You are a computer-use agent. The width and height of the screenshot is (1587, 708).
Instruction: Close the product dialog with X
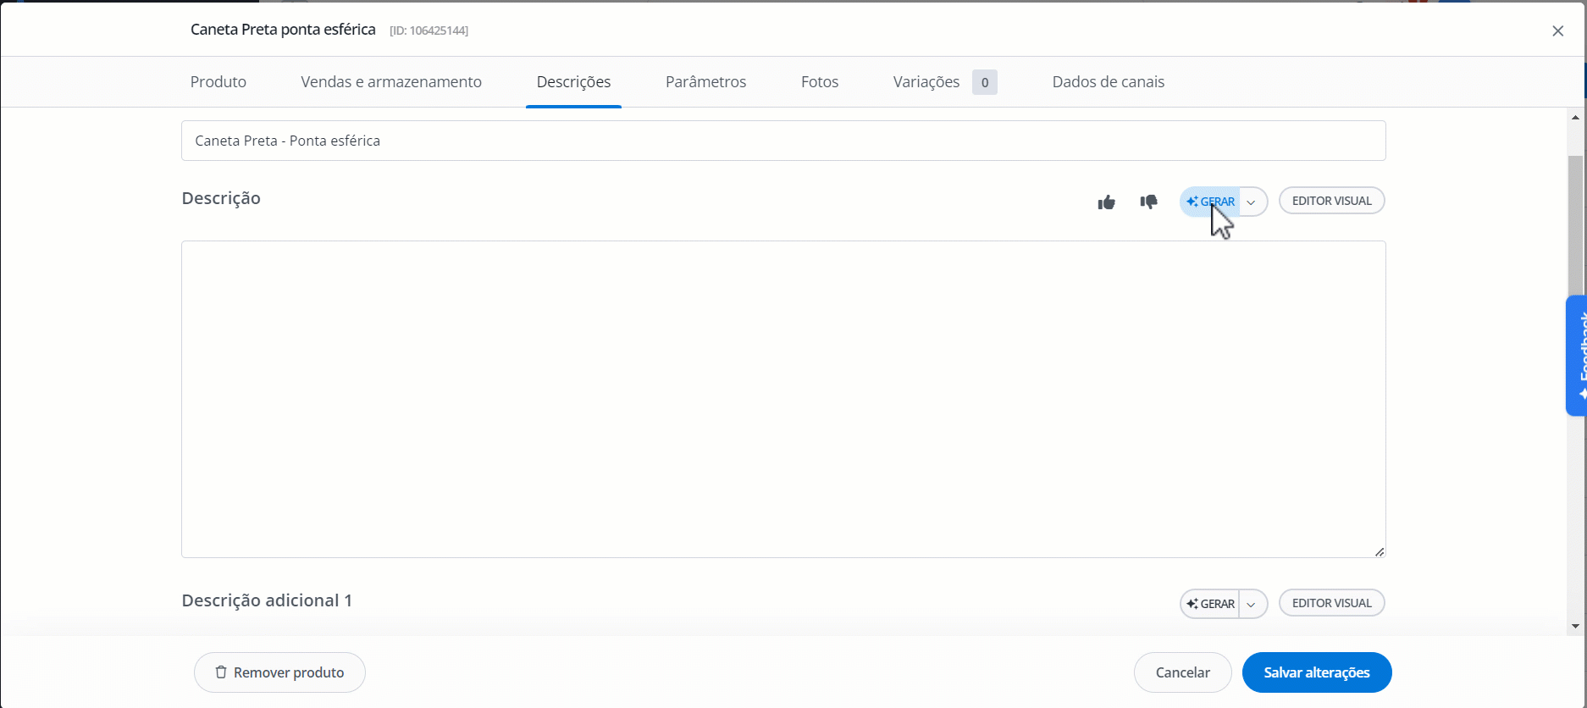tap(1558, 31)
